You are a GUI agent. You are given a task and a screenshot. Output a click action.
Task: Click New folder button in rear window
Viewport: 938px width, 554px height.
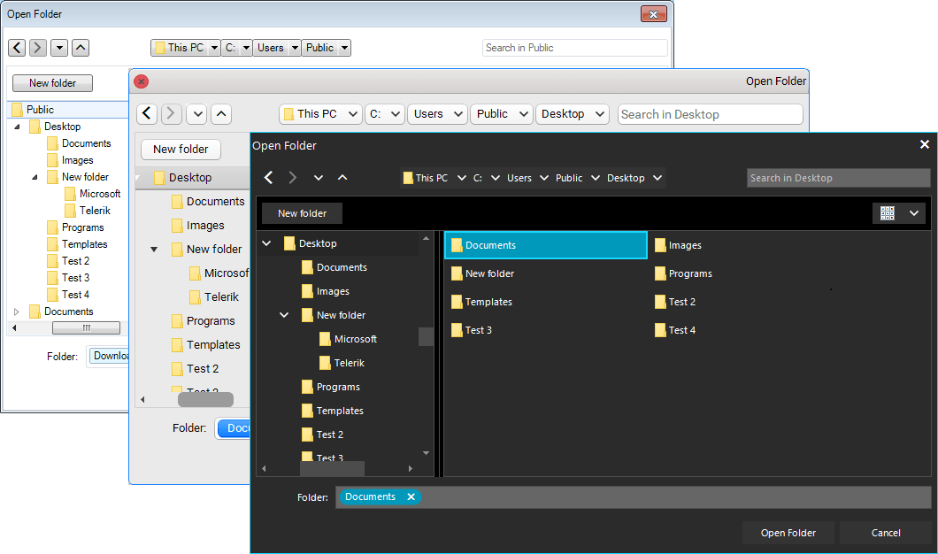(x=52, y=83)
